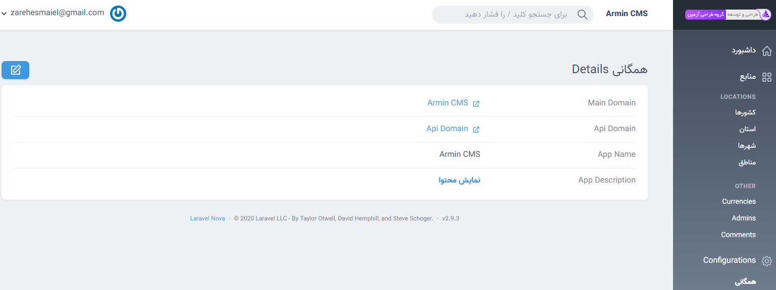Open Admins in the sidebar
Viewport: 776px width, 290px height.
[x=743, y=218]
